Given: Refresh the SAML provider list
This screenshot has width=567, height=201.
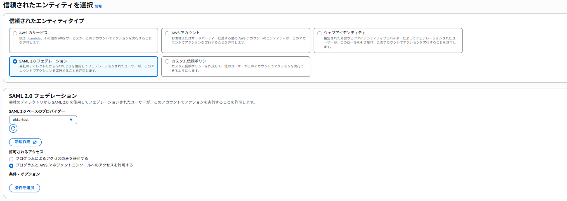Looking at the screenshot, I should [x=13, y=129].
